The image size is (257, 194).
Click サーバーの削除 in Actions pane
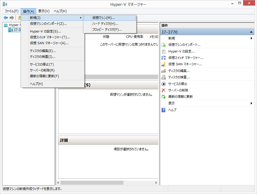coord(178,90)
